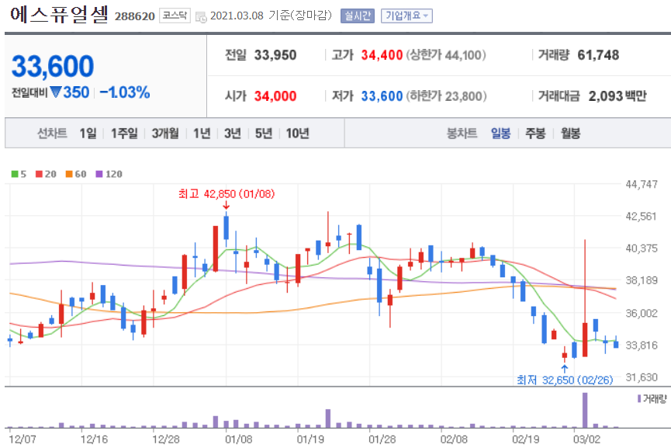Click the 2021.03.08 date text

point(237,16)
